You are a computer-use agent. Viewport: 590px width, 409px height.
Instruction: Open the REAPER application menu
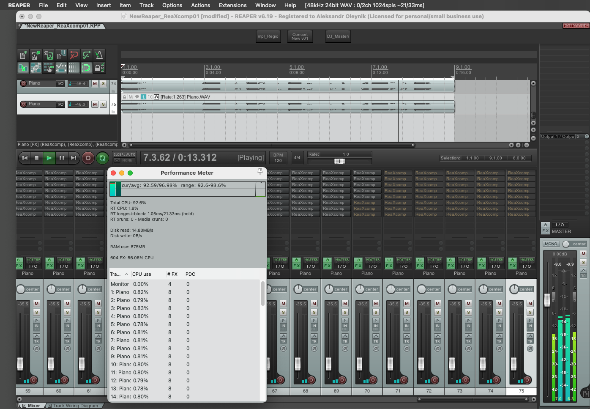(x=19, y=5)
